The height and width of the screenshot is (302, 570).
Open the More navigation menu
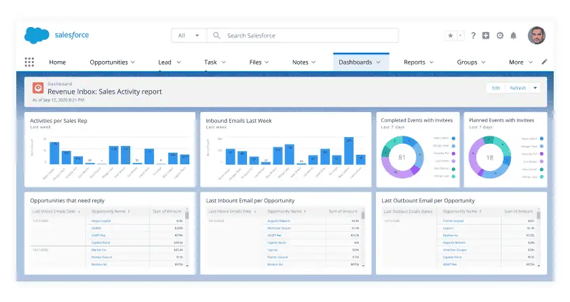520,62
